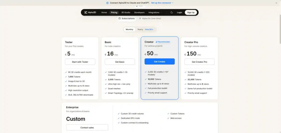The image size is (281, 133).
Task: Click checkmark beside Custom 3D credit volume
Action: click(x=119, y=114)
